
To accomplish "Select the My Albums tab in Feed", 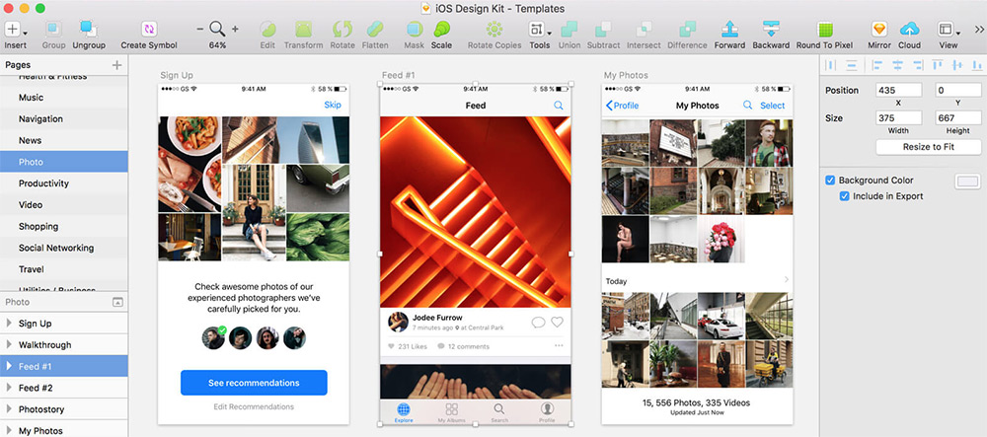I will pyautogui.click(x=451, y=412).
